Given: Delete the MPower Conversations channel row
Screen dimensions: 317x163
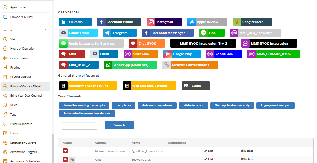Looking at the screenshot, I should (x=247, y=151).
